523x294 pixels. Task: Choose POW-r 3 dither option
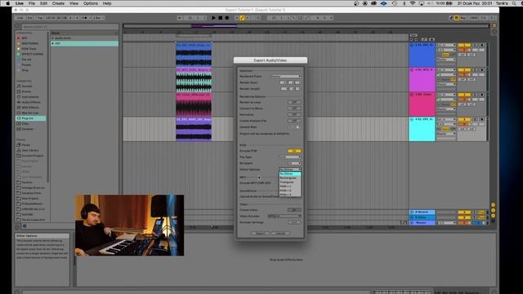point(290,194)
